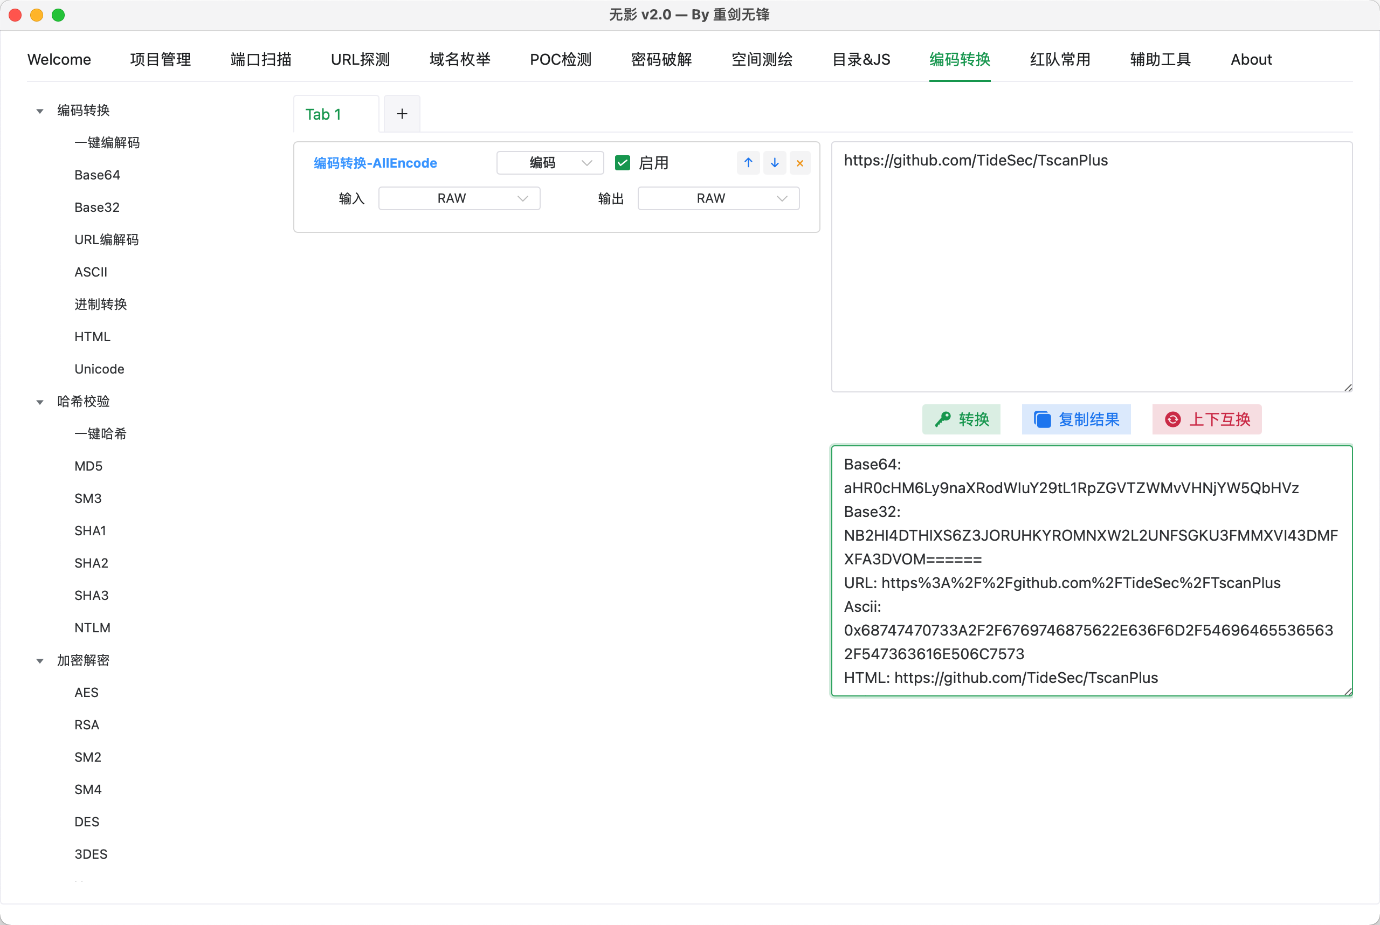Open the 输入 RAW format dropdown

coord(459,198)
